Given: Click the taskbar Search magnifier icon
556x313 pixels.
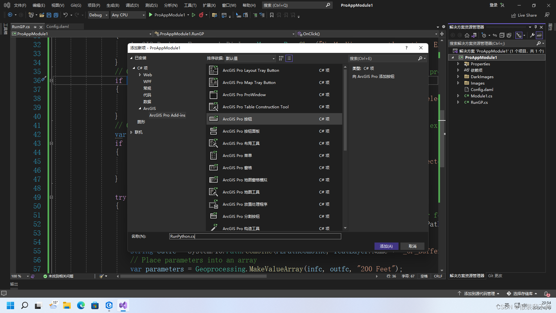Looking at the screenshot, I should [24, 305].
